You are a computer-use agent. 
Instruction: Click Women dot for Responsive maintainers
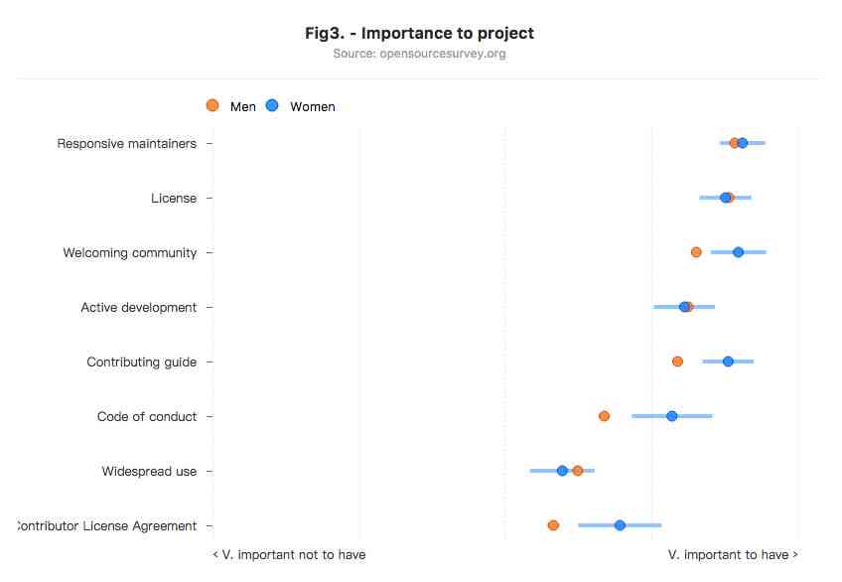tap(743, 143)
